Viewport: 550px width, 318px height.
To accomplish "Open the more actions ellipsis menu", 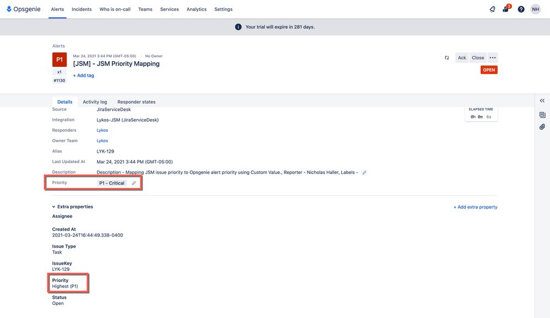I will pyautogui.click(x=493, y=58).
